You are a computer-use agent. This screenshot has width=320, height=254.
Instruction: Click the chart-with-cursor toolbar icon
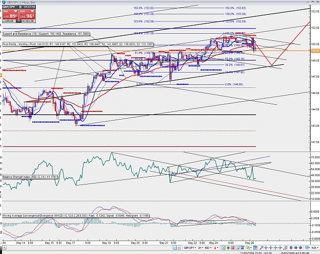pyautogui.click(x=238, y=248)
